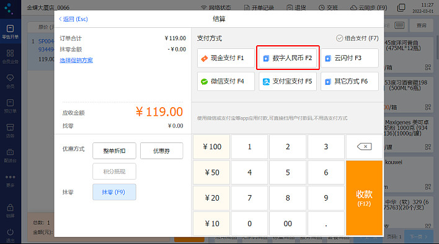Click QR icon on Maxigenes 美可卓 product
439x244 pixels.
coord(428,147)
